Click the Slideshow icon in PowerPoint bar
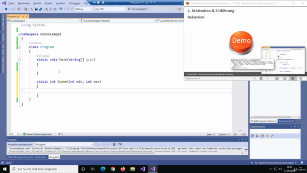The width and height of the screenshot is (307, 173). click(x=301, y=78)
